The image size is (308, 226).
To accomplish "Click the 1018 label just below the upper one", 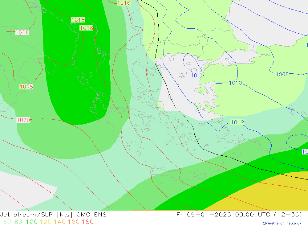I will point(87,28).
